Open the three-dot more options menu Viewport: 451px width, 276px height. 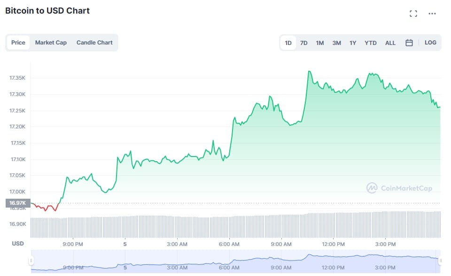point(432,14)
